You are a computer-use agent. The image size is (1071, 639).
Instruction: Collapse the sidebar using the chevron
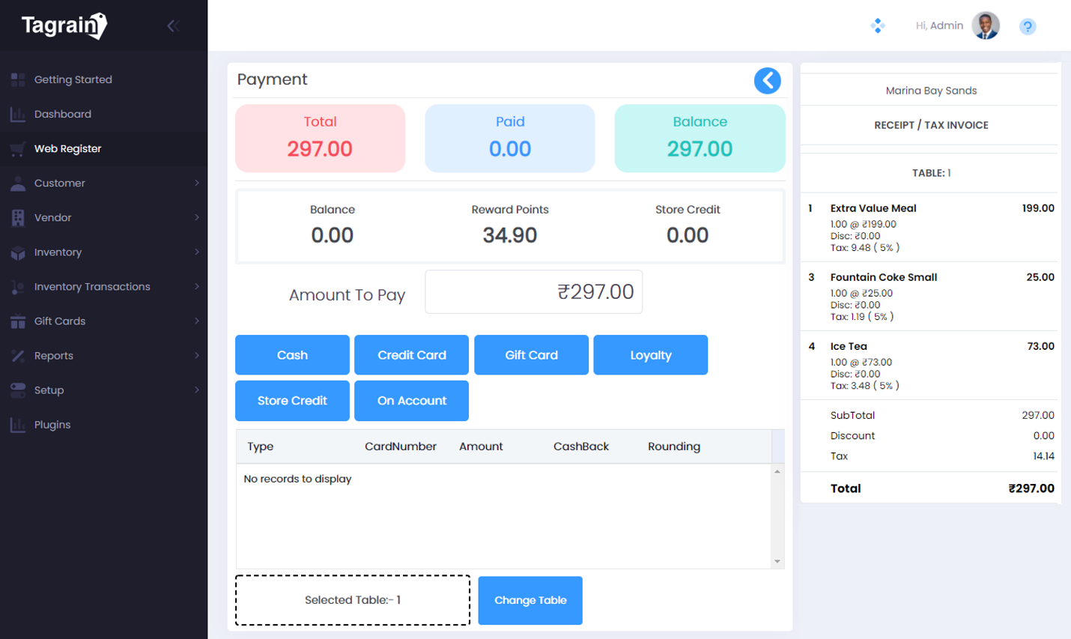pos(172,25)
